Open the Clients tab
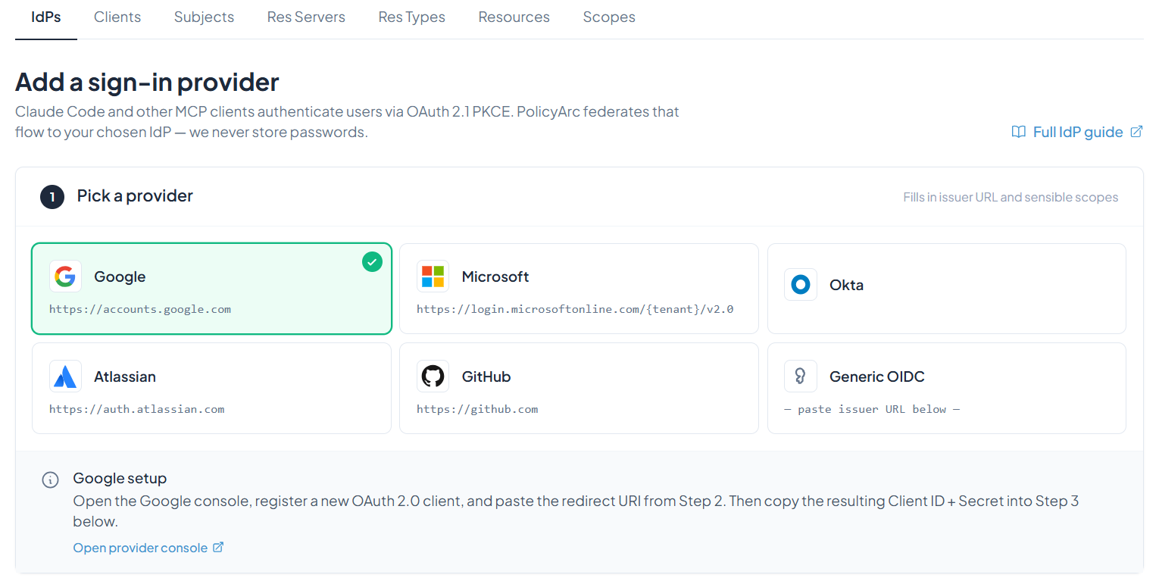Screen dimensions: 1159x578 [117, 17]
